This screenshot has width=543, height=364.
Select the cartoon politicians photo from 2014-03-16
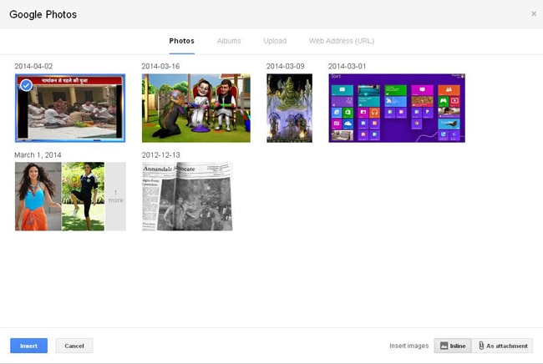tap(197, 108)
